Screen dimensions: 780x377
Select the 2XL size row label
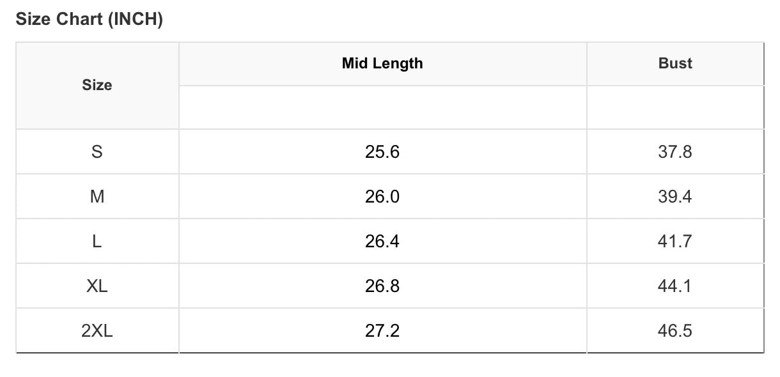[97, 331]
